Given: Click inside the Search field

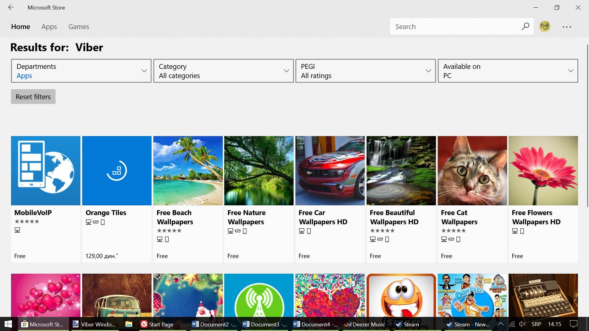Looking at the screenshot, I should pos(454,27).
